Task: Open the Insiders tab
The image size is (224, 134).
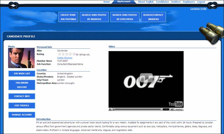Action: point(176,2)
